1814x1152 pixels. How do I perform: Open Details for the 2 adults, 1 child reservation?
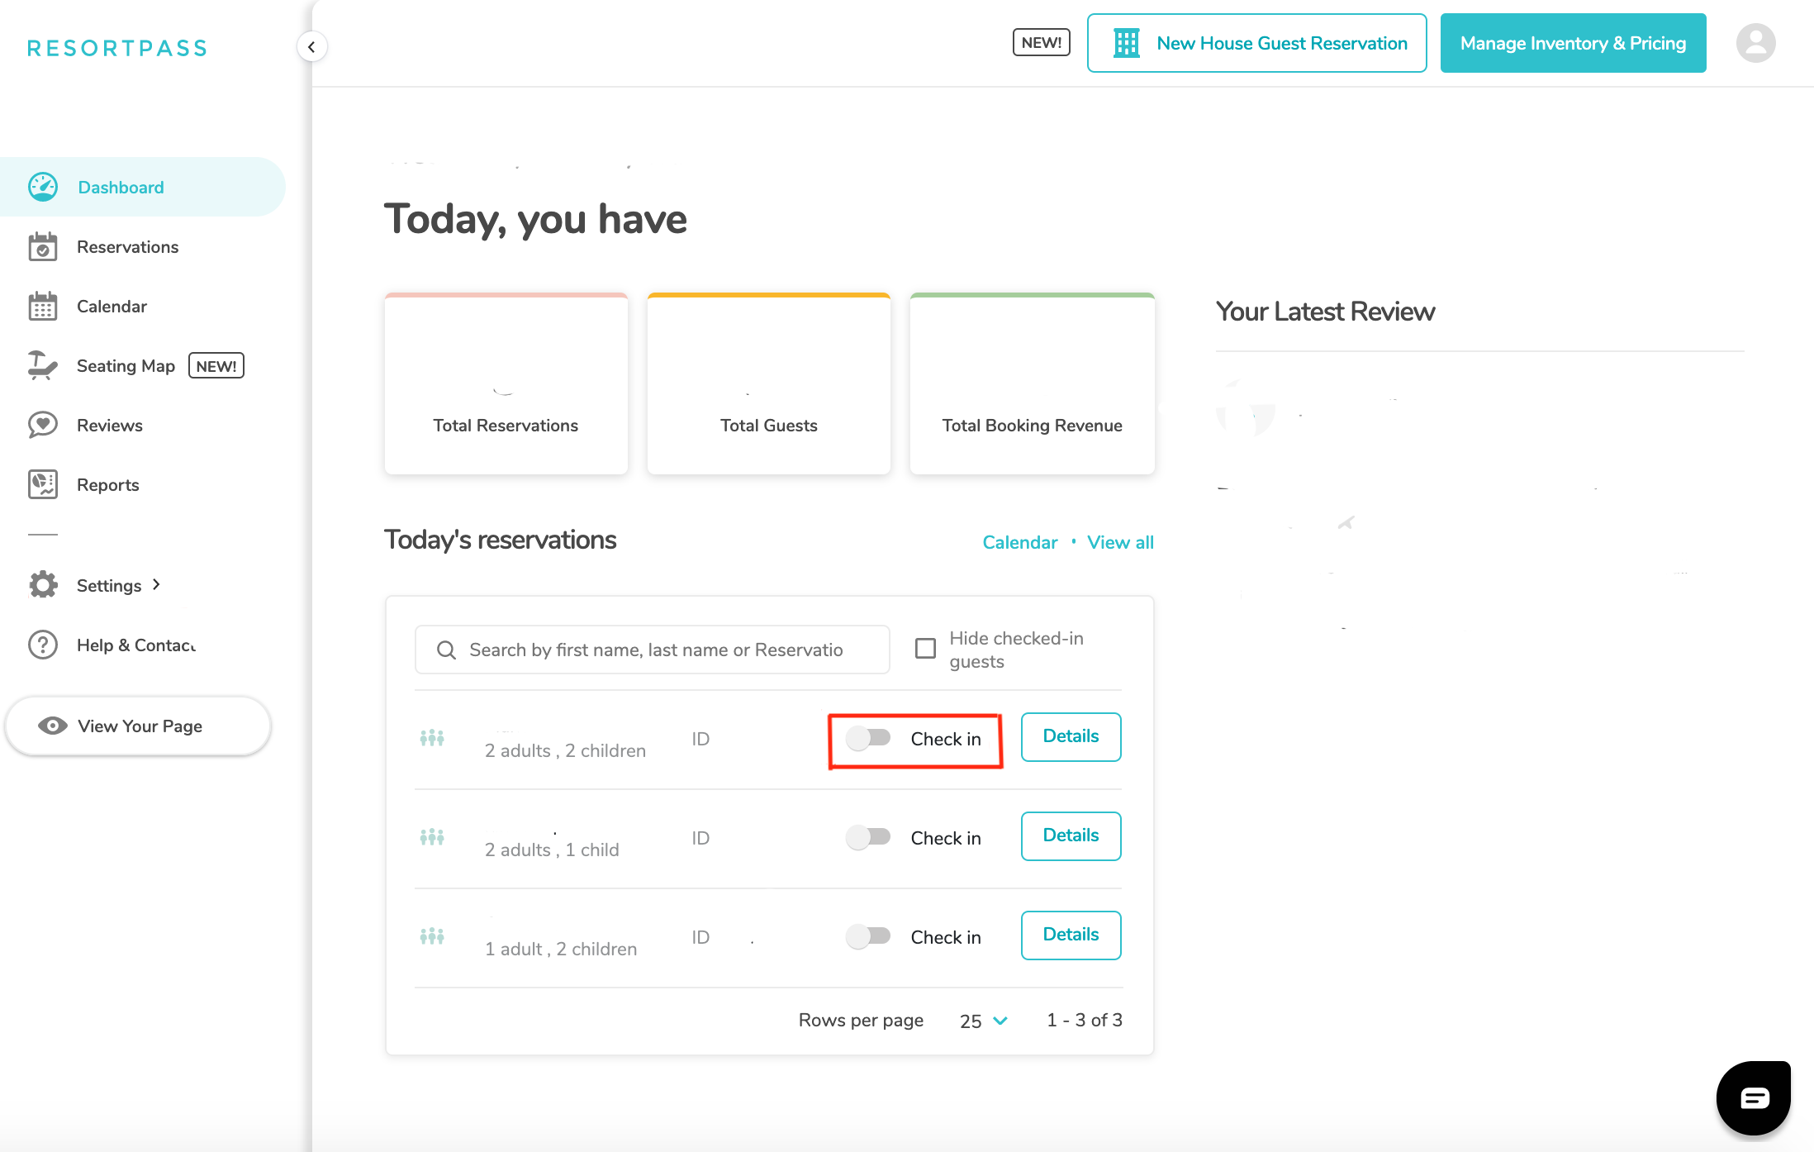(1071, 835)
